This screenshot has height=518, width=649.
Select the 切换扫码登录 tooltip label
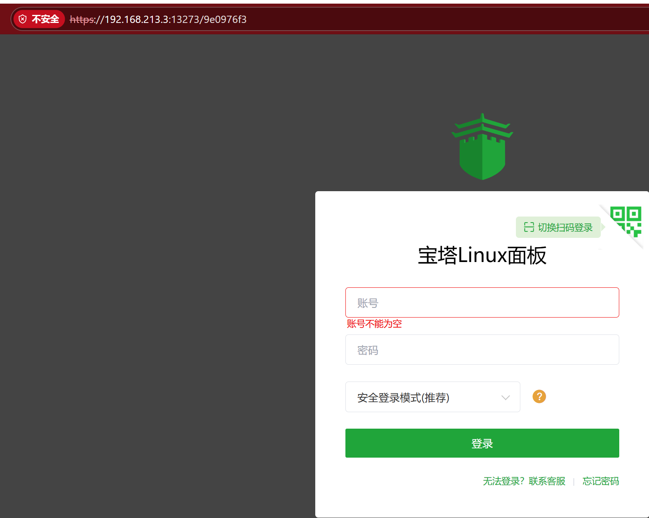pyautogui.click(x=565, y=227)
